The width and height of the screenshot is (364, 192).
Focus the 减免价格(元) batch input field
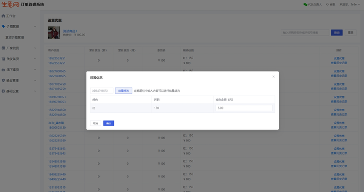coord(102,91)
